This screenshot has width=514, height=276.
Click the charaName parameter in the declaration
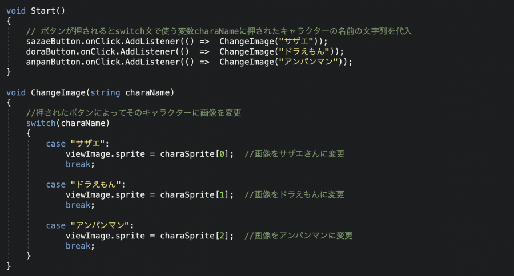(147, 92)
